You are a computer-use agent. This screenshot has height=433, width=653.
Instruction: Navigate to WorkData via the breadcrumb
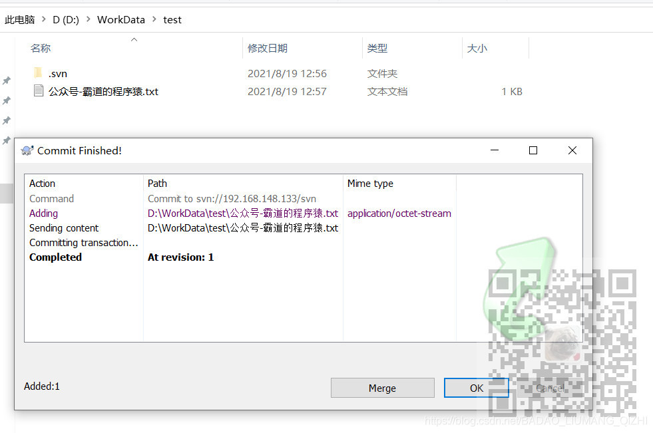(x=120, y=19)
